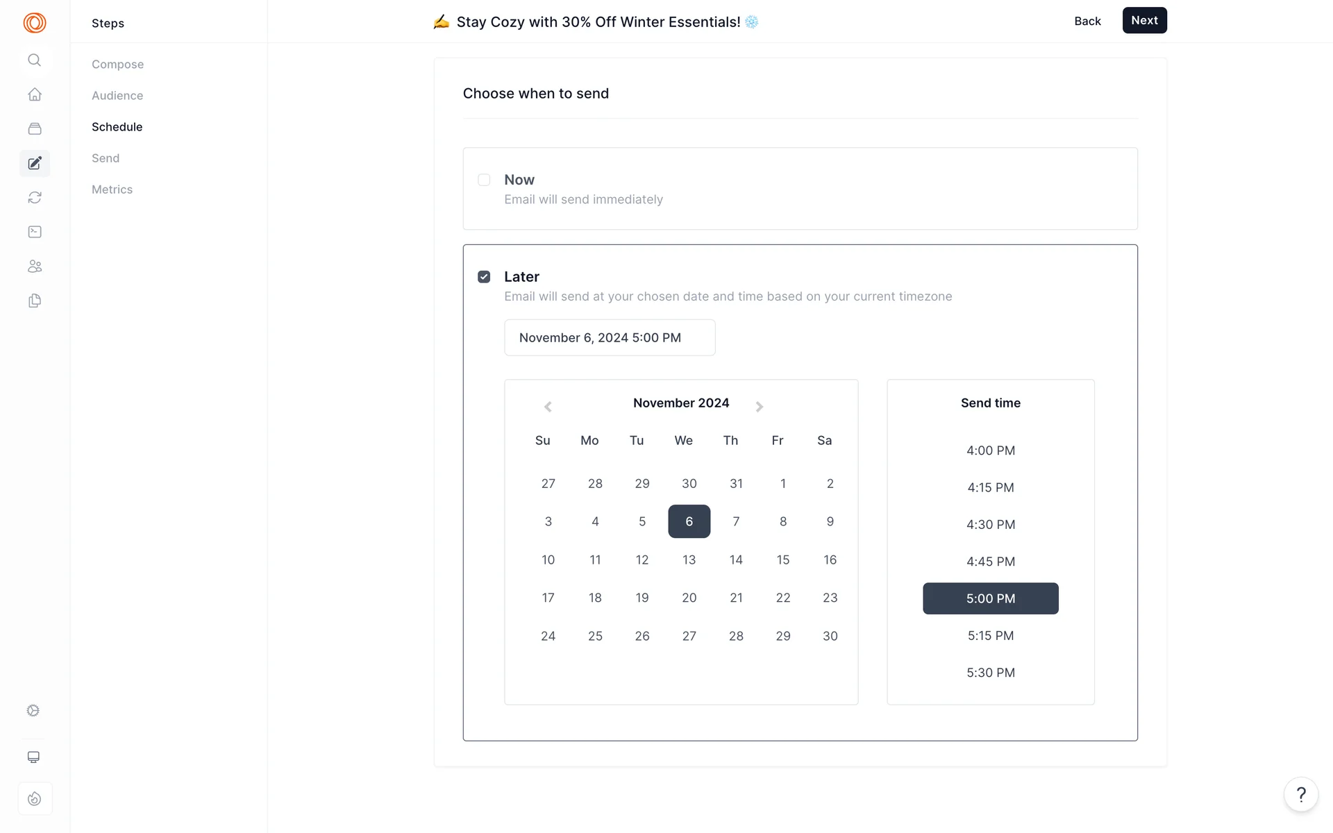
Task: Click the Back button
Action: (x=1087, y=21)
